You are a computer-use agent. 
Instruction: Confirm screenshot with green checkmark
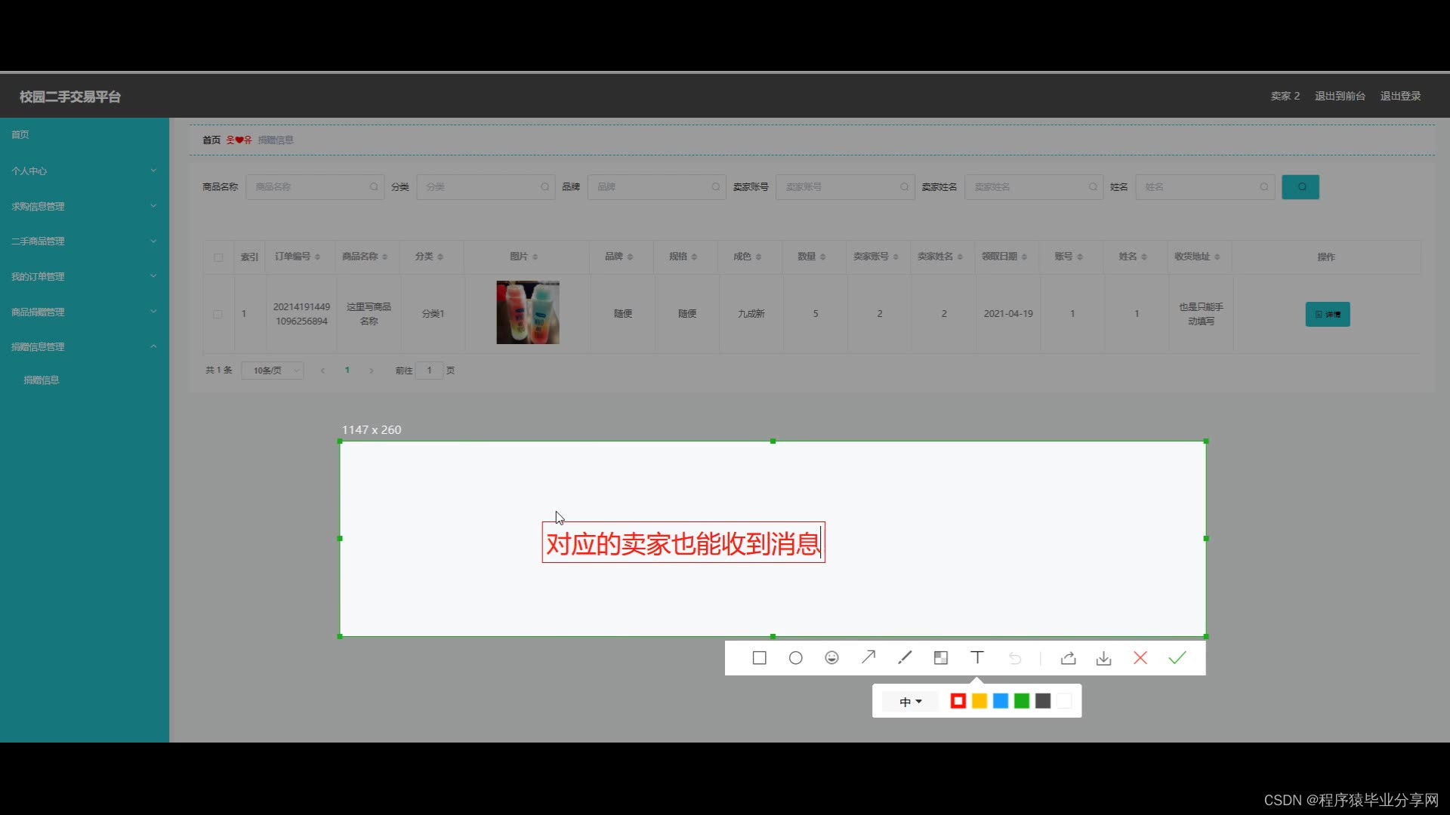pyautogui.click(x=1177, y=658)
